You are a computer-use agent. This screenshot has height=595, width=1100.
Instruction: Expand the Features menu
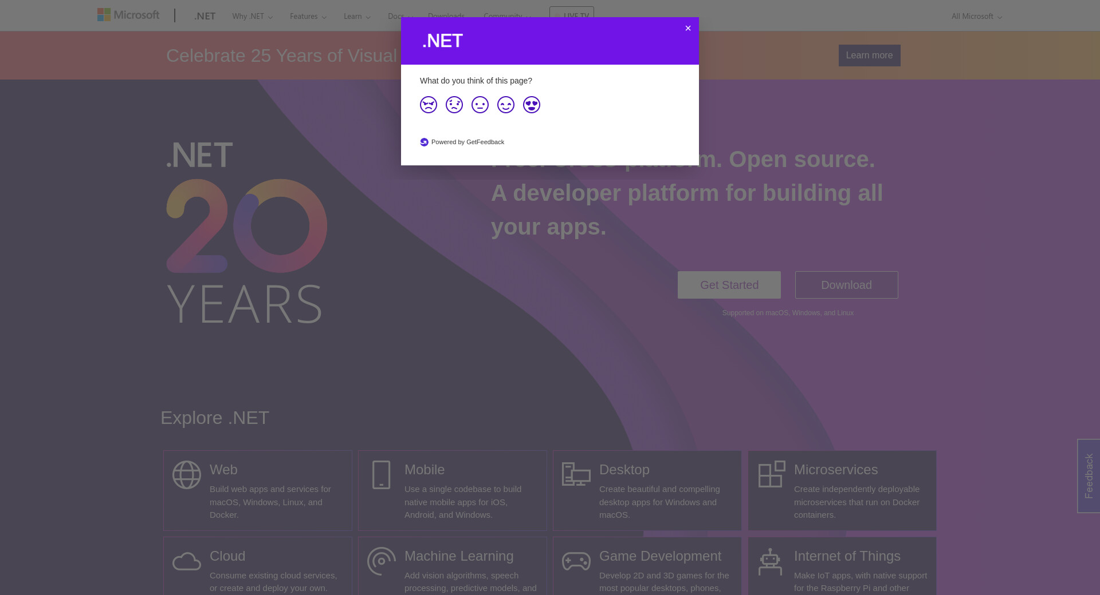click(308, 16)
